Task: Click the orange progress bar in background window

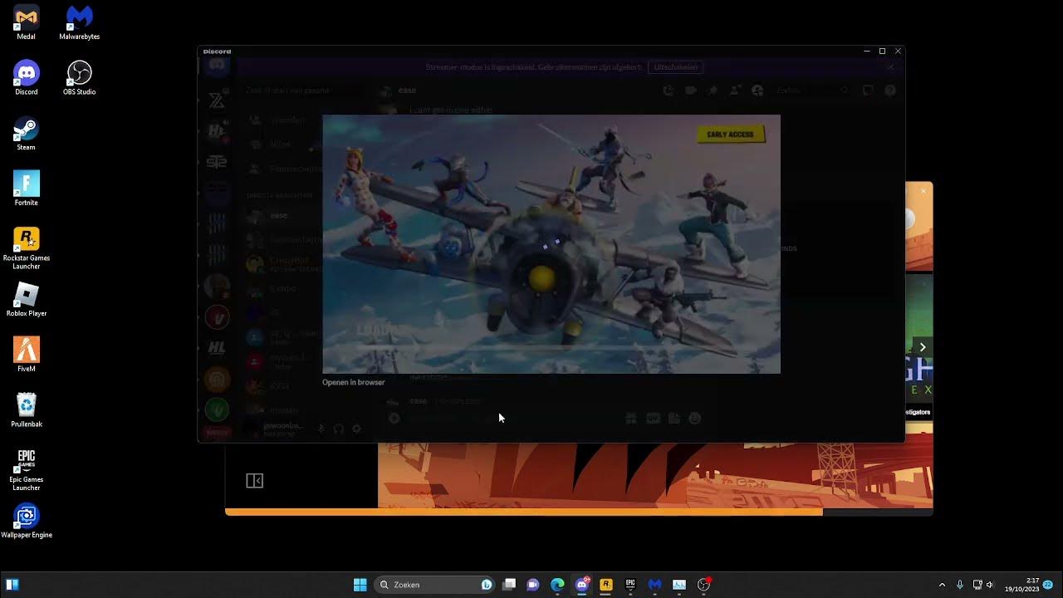Action: point(524,512)
